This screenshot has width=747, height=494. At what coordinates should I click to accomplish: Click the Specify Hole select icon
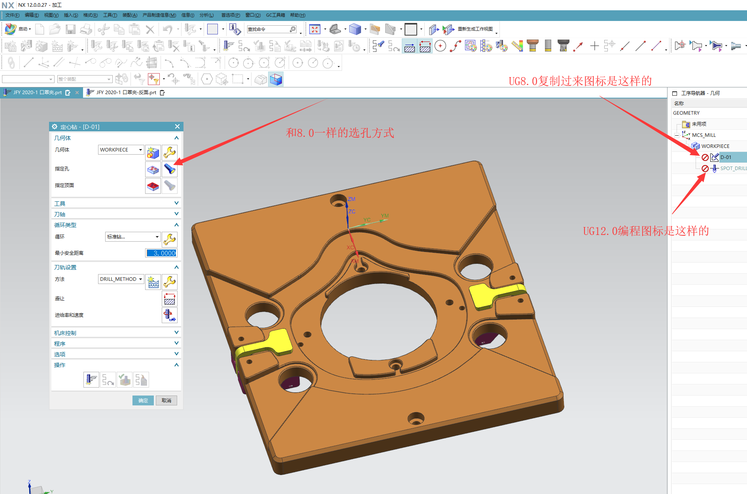[153, 169]
